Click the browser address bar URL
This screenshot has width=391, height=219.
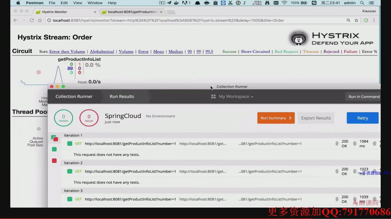tap(168, 20)
